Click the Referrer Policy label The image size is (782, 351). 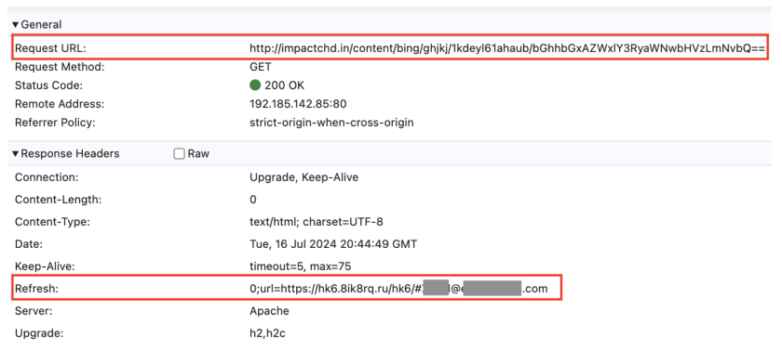[55, 123]
